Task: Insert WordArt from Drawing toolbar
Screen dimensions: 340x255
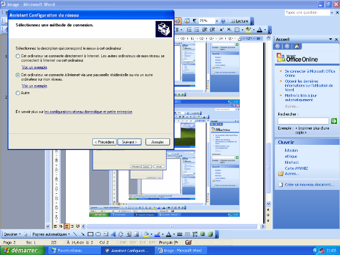Action: point(113,234)
